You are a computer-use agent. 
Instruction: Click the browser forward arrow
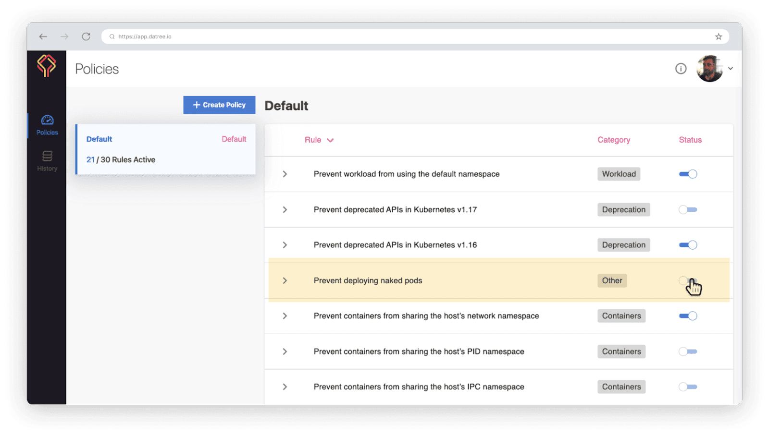click(x=64, y=36)
